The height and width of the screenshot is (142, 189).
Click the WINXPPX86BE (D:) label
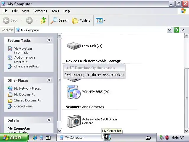pos(96,92)
